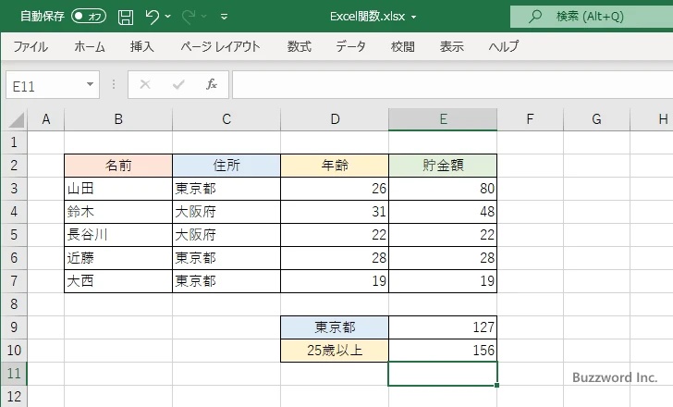Click the formula bar resize dots handle
673x407 pixels.
pos(114,84)
